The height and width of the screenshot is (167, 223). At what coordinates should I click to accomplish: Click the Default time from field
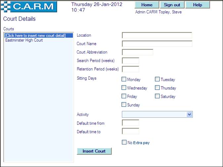pyautogui.click(x=130, y=123)
